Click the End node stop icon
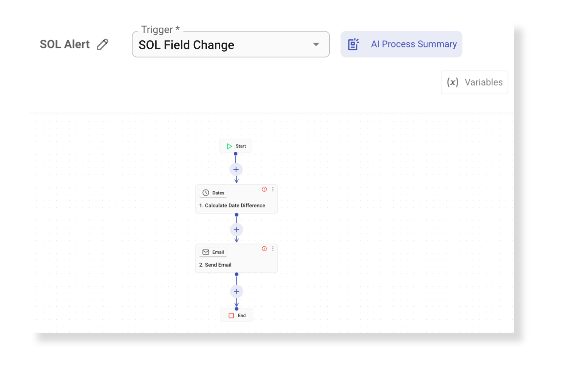Image resolution: width=562 pixels, height=374 pixels. pyautogui.click(x=231, y=316)
